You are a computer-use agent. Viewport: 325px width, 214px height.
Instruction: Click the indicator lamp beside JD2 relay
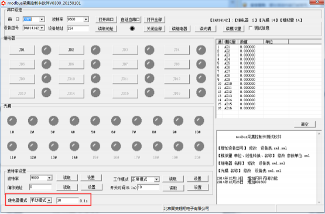click(x=95, y=50)
